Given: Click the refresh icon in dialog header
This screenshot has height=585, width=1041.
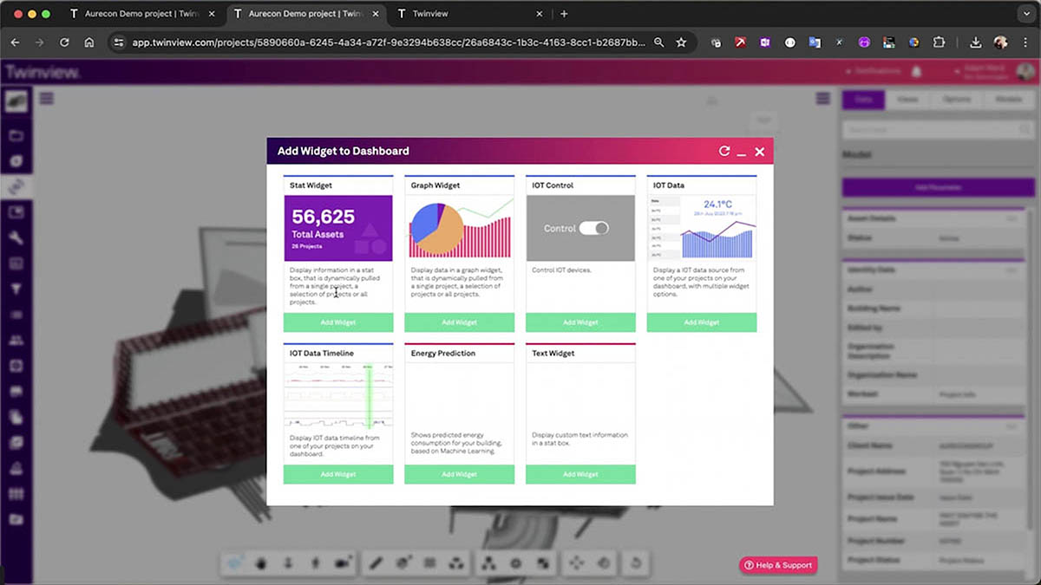Looking at the screenshot, I should (x=724, y=152).
